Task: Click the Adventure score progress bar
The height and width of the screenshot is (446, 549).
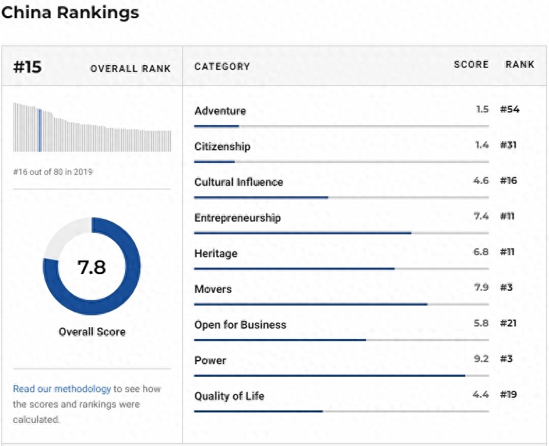Action: [341, 126]
